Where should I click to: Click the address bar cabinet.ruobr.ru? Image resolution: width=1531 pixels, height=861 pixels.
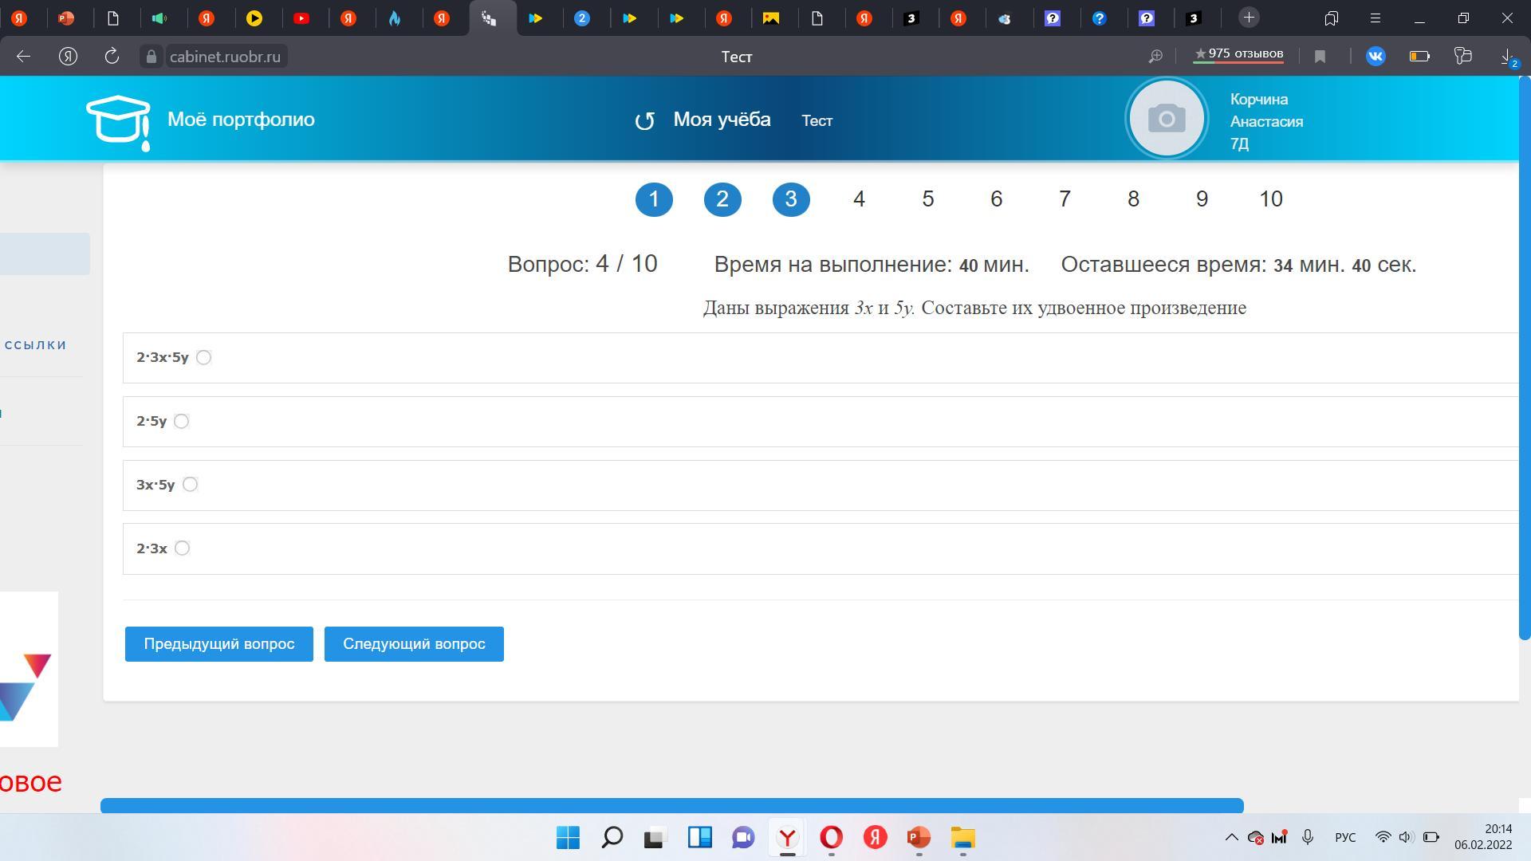225,57
